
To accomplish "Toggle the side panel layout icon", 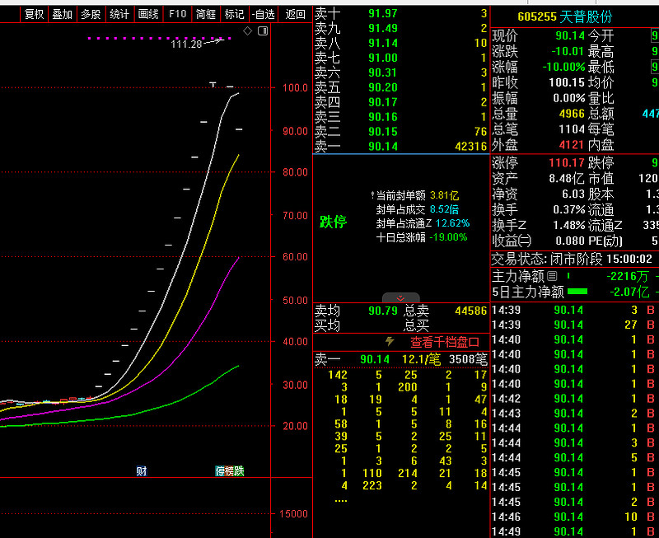I will [262, 30].
